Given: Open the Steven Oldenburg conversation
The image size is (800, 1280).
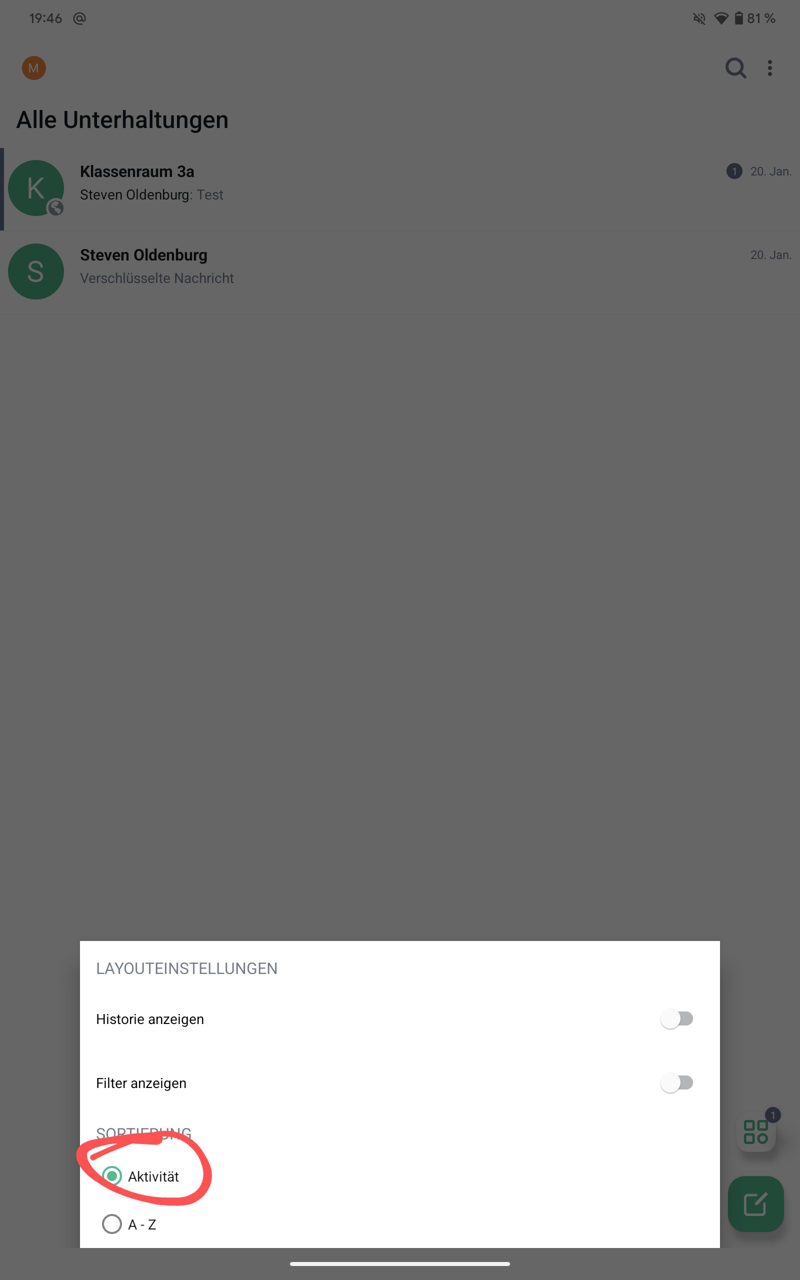Looking at the screenshot, I should coord(400,272).
